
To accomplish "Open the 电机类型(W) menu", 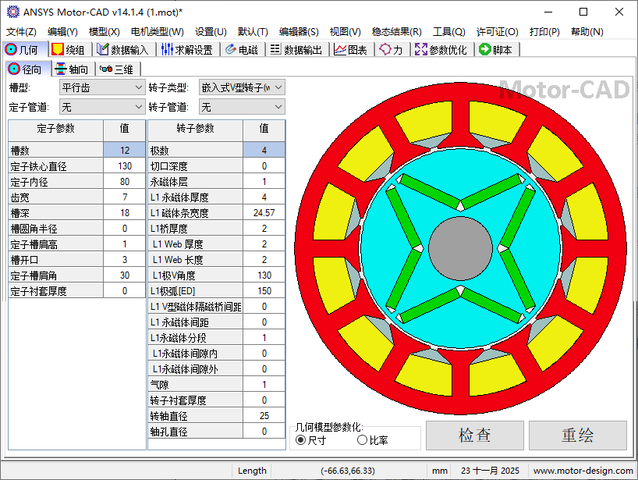I will [x=157, y=32].
